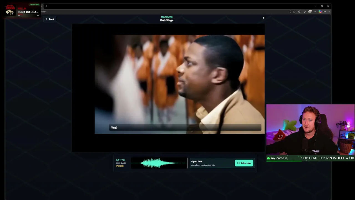This screenshot has height=200, width=355.
Task: Bookmark this page with the star icon
Action: (x=294, y=12)
